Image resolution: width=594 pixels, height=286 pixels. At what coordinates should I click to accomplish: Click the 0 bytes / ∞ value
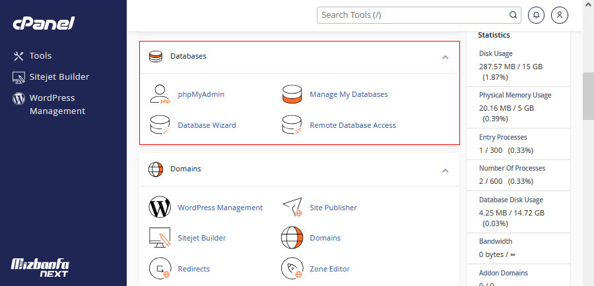pos(497,254)
